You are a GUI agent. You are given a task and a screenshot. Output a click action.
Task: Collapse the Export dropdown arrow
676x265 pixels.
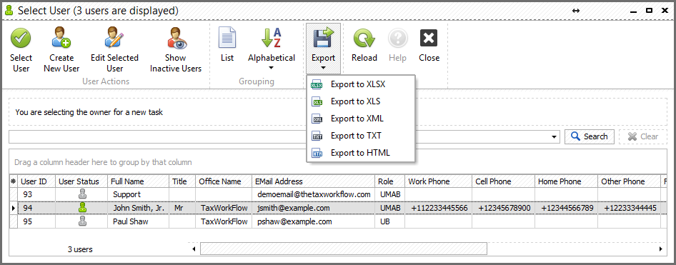point(323,68)
